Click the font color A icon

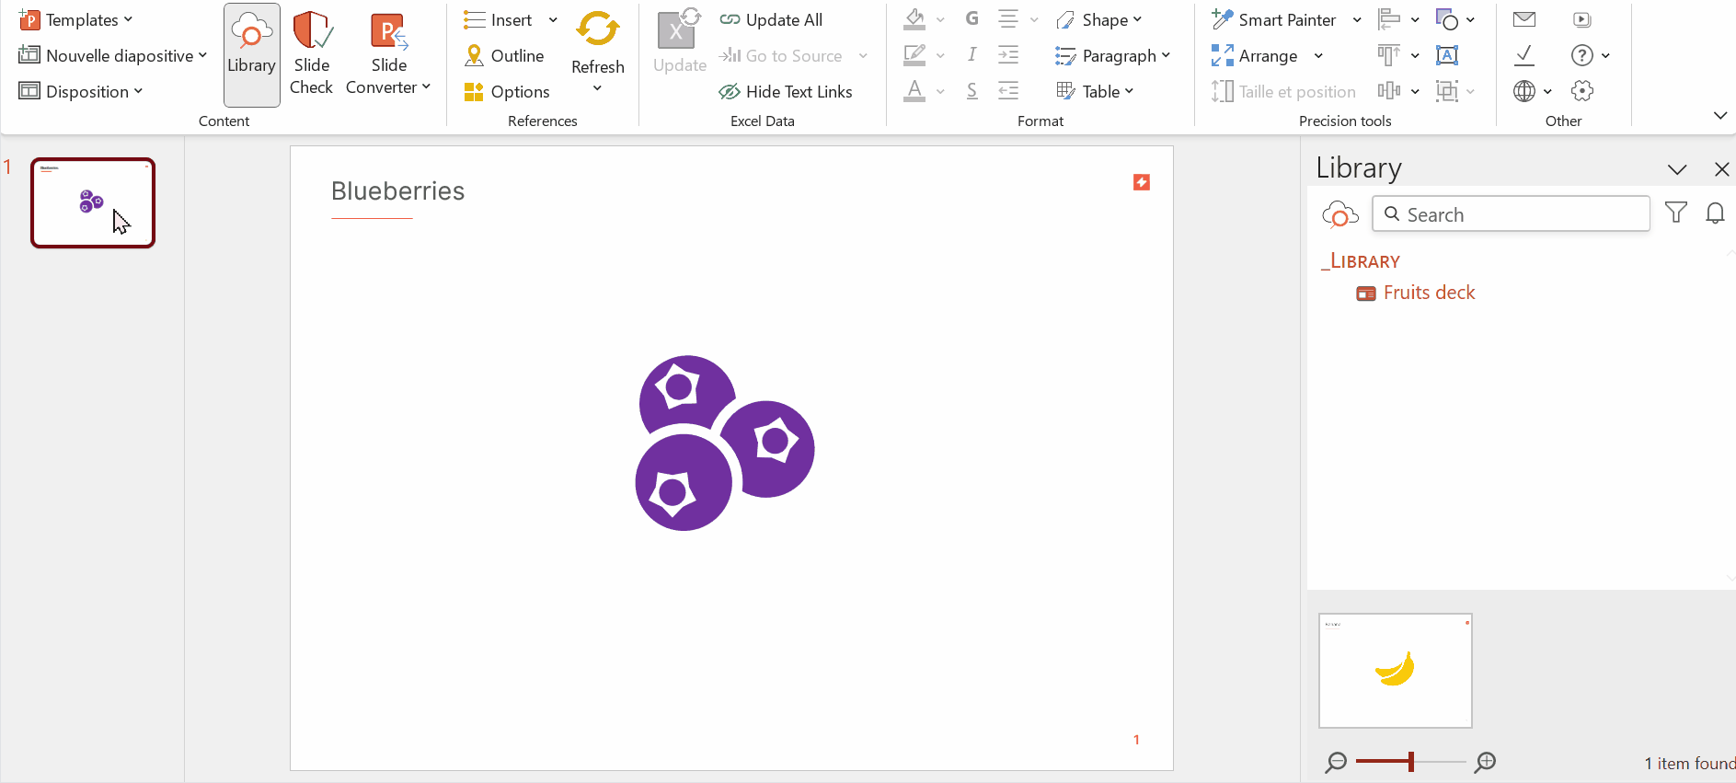point(914,90)
